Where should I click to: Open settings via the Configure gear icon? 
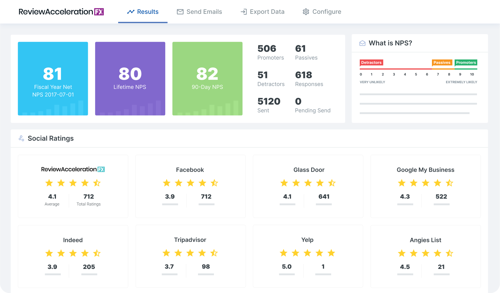coord(306,11)
